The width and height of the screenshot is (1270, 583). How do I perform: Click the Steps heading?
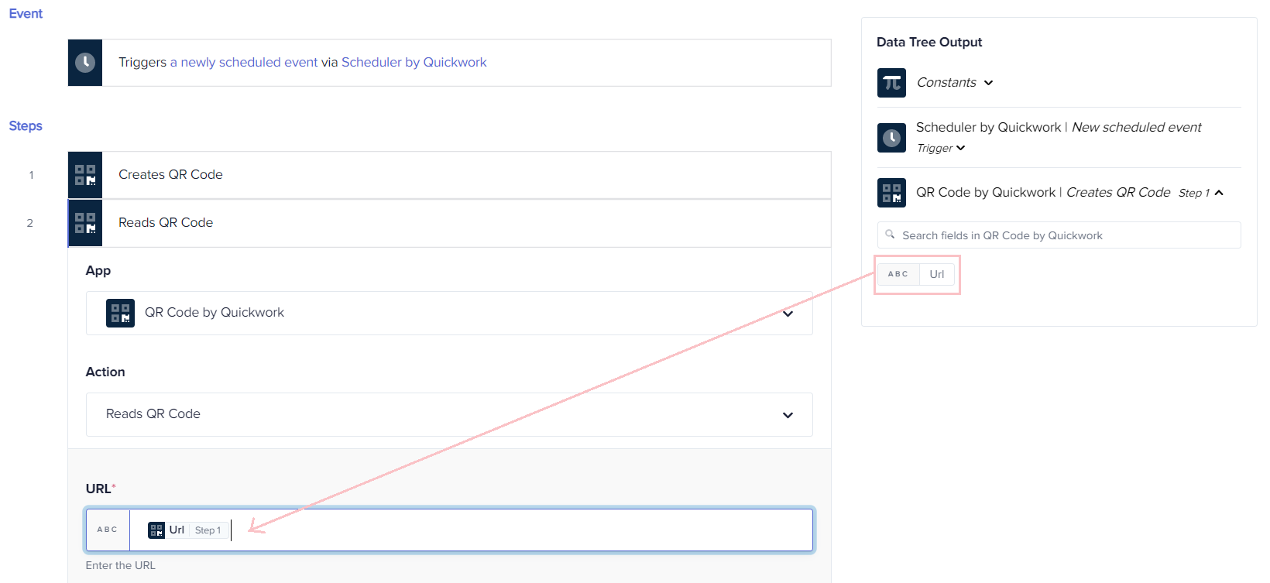[26, 126]
